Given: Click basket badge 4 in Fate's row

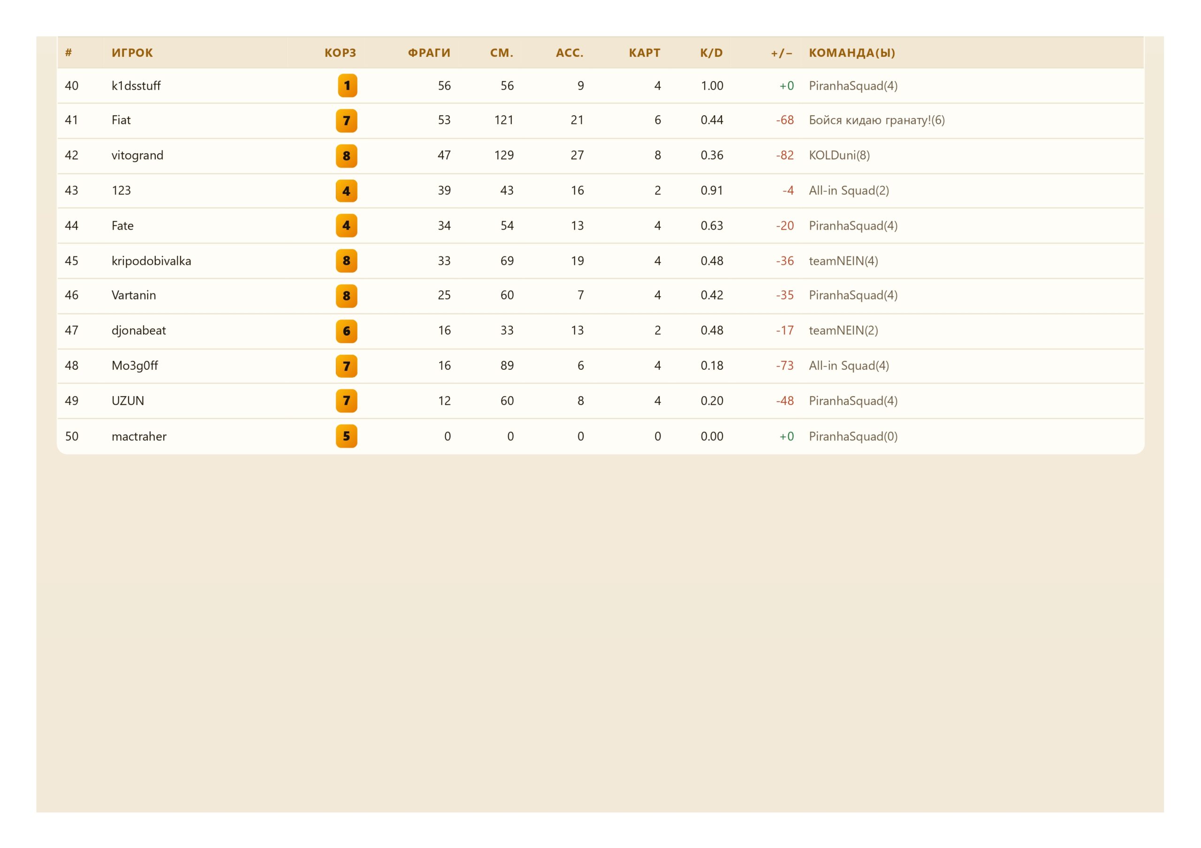Looking at the screenshot, I should pyautogui.click(x=346, y=226).
